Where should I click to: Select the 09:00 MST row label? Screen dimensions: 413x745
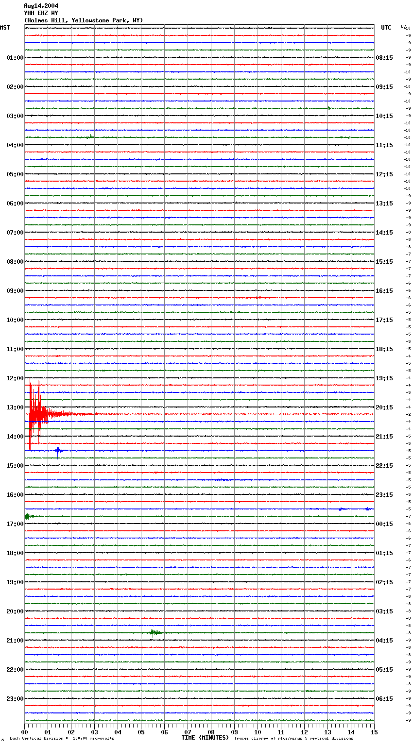click(15, 291)
